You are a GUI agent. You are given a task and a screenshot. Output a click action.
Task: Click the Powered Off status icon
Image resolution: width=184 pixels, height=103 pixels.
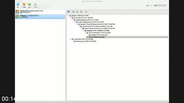click(x=21, y=12)
